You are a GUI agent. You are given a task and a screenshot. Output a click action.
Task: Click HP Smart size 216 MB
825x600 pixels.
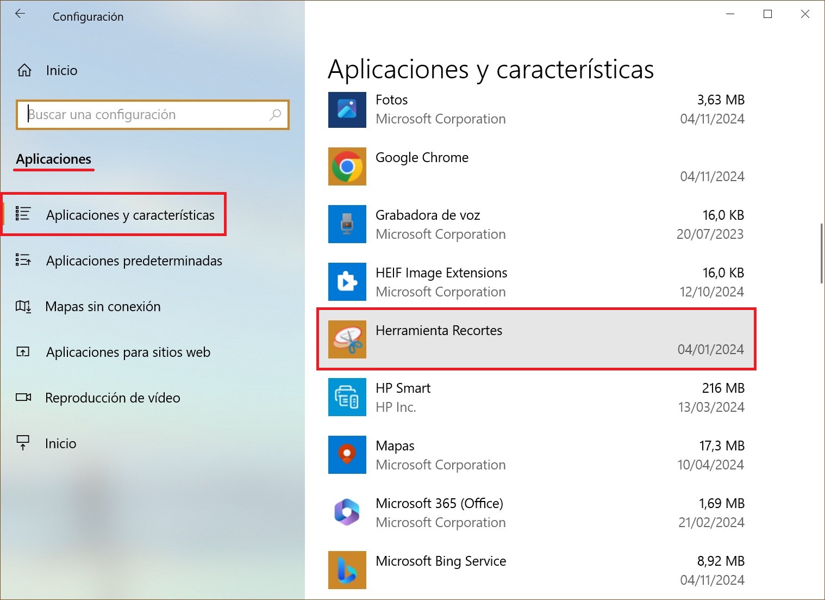[x=723, y=388]
